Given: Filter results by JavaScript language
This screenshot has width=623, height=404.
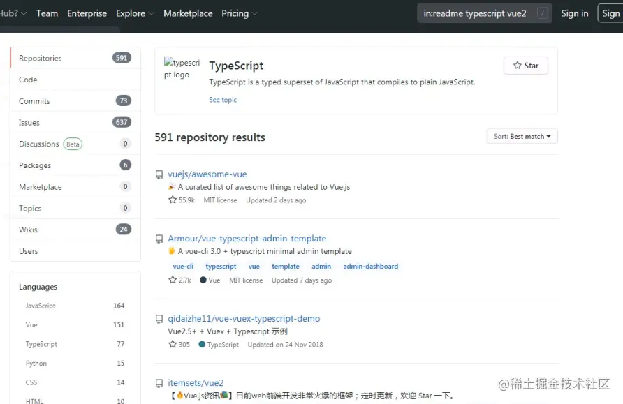Looking at the screenshot, I should (x=75, y=306).
